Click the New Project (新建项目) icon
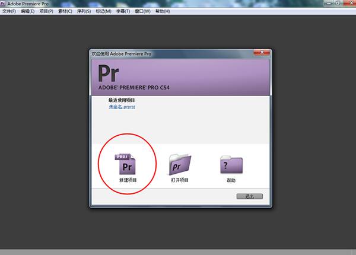The image size is (356, 255). (x=125, y=164)
